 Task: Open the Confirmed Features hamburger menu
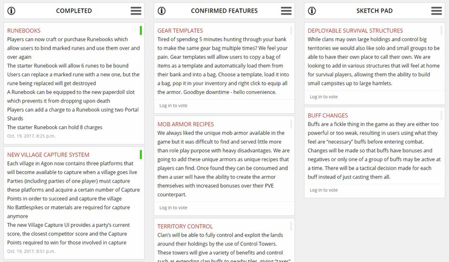point(286,11)
